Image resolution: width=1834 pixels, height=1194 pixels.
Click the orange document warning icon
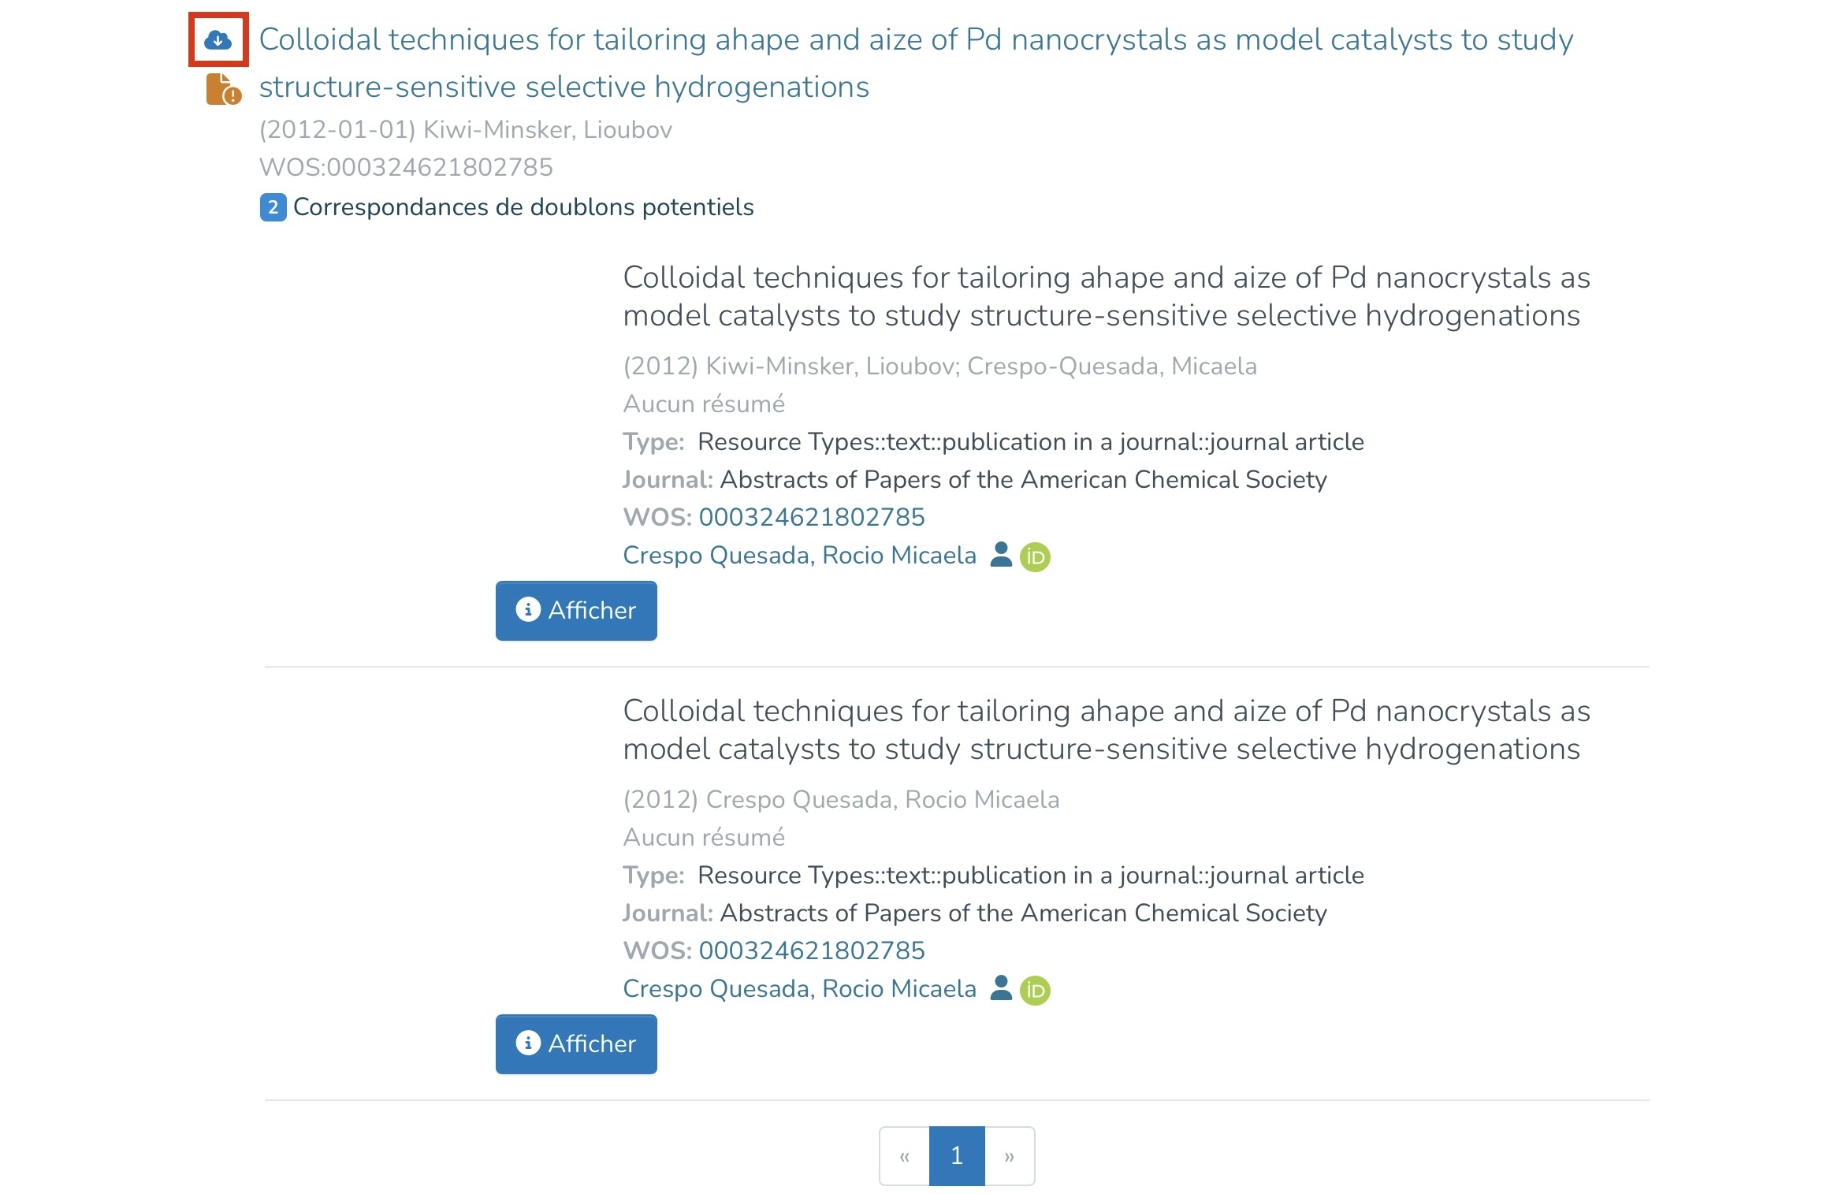tap(223, 90)
